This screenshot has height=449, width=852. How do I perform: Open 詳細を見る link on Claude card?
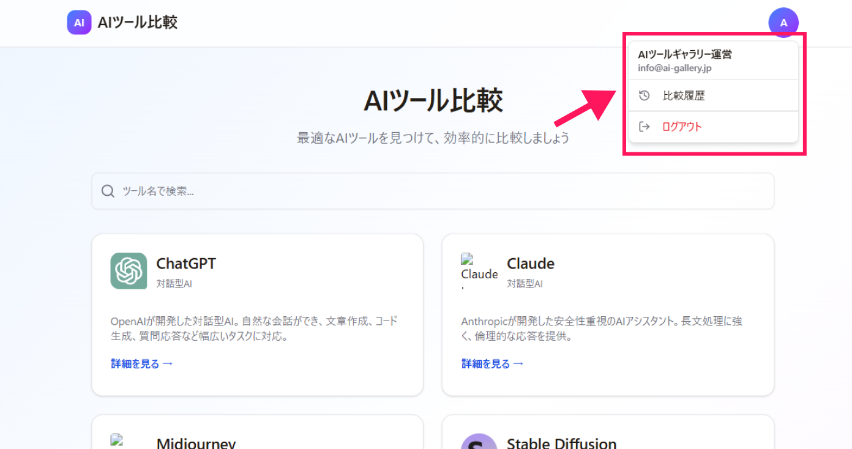492,364
